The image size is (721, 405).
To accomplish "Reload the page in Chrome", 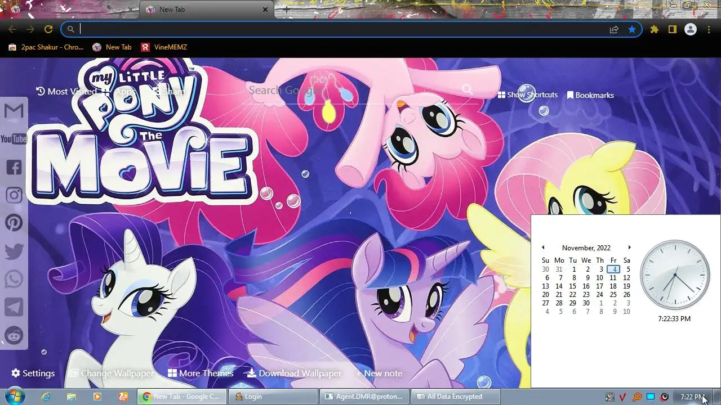I will click(x=48, y=29).
